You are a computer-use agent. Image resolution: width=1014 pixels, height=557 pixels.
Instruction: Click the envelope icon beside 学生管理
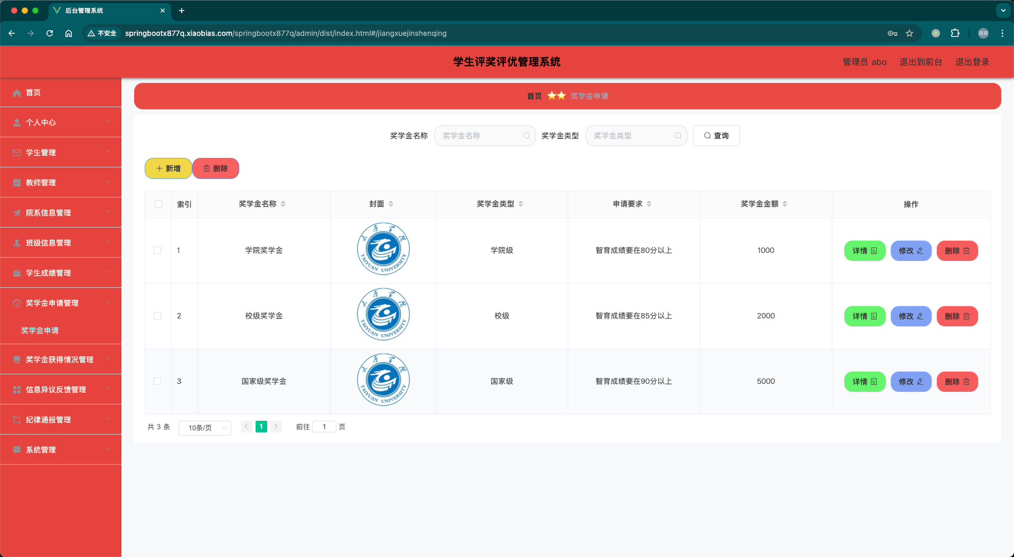[x=17, y=153]
